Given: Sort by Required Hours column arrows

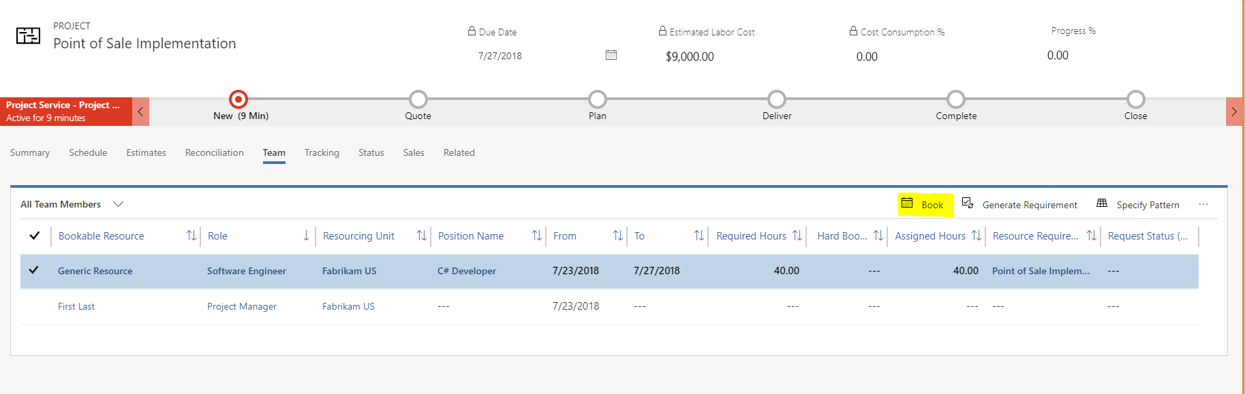Looking at the screenshot, I should coord(797,235).
